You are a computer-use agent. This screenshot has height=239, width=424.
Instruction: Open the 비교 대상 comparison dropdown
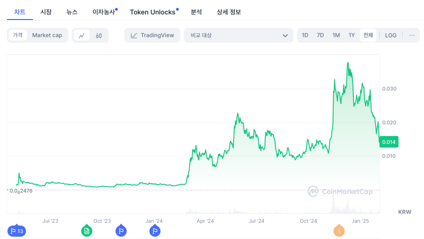point(238,35)
